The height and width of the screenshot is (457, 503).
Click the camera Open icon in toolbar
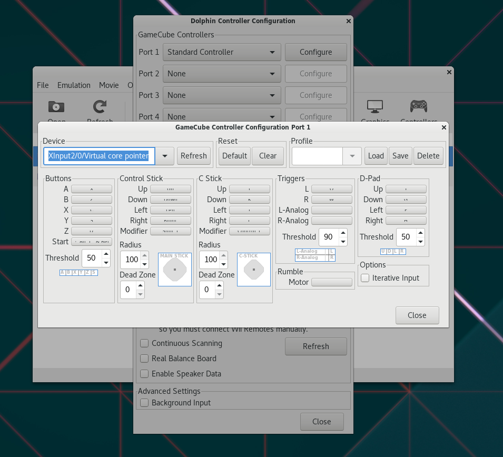point(56,107)
